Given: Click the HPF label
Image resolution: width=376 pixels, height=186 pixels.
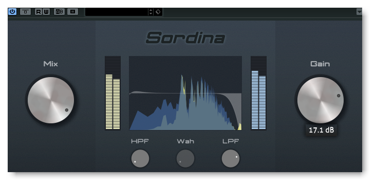Looking at the screenshot, I should coord(140,141).
